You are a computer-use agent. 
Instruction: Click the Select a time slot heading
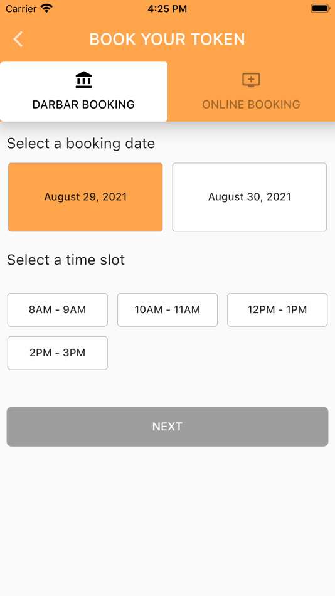click(x=66, y=260)
